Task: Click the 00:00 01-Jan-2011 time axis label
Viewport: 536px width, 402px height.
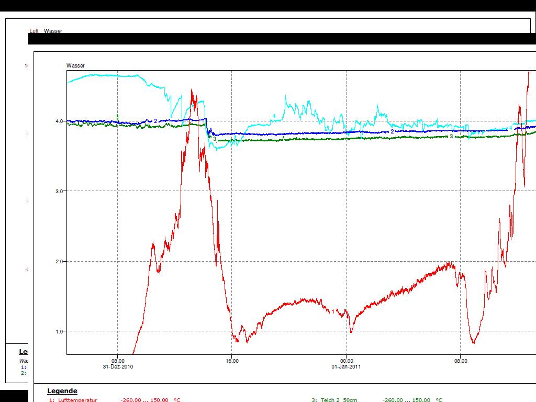Action: (x=347, y=364)
